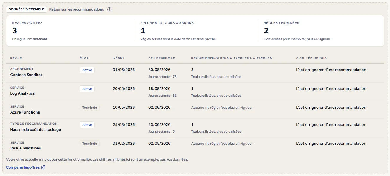390x176 pixels.
Task: Click the end date 02/05/2026
Action: [x=159, y=144]
